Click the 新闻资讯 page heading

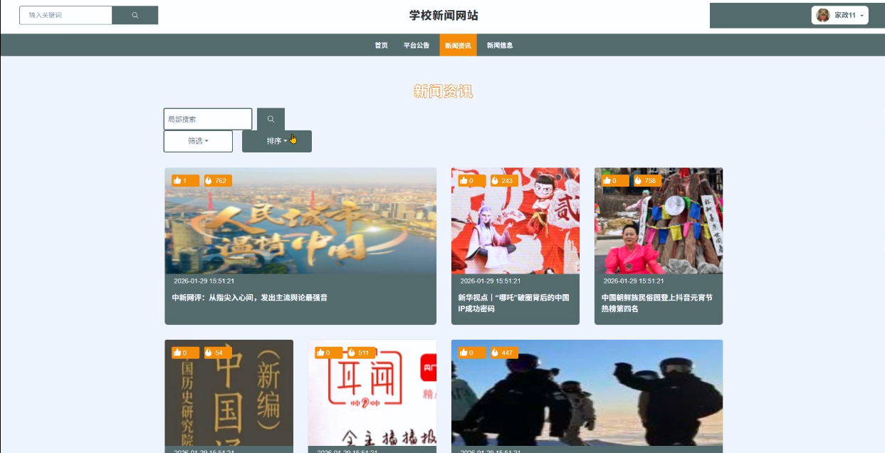443,91
